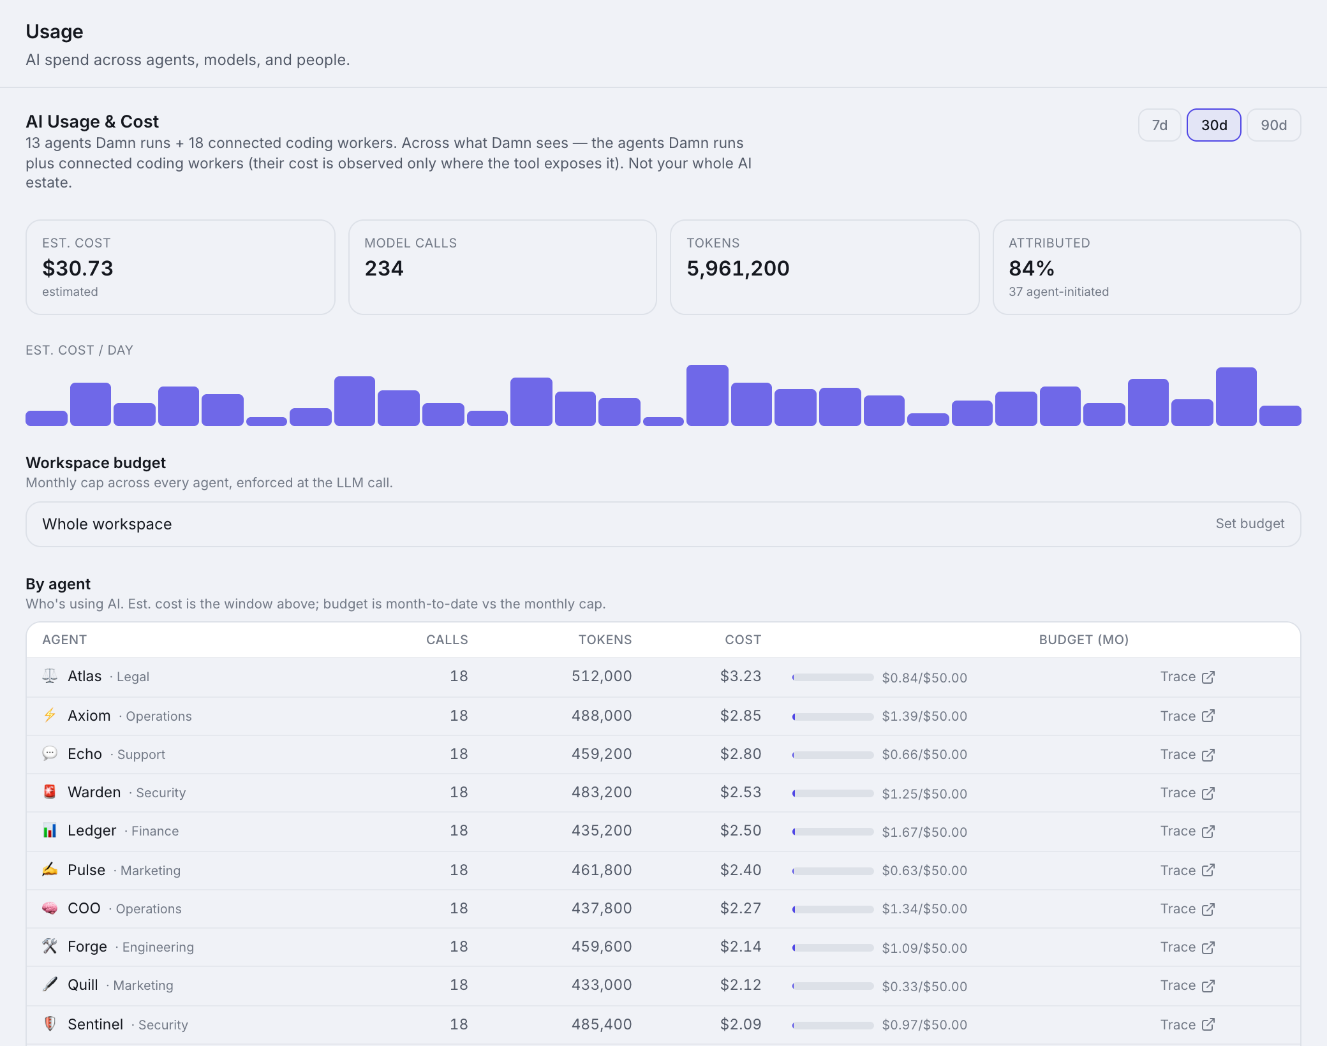Click Sentinel's budget text $0.97/$50.00

[x=924, y=1025]
